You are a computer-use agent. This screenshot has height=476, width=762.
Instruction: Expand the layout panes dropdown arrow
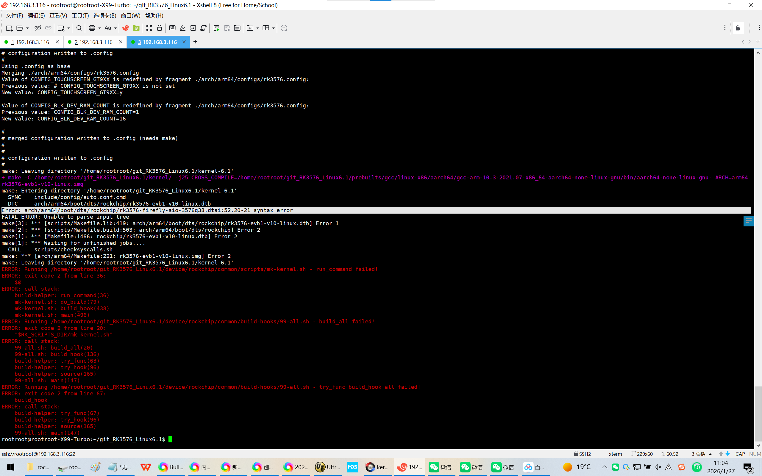[x=273, y=28]
